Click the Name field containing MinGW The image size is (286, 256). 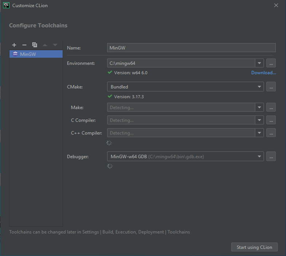(191, 48)
